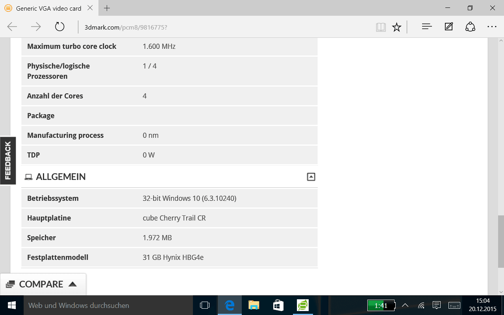
Task: Click the Windows search box
Action: (108, 305)
